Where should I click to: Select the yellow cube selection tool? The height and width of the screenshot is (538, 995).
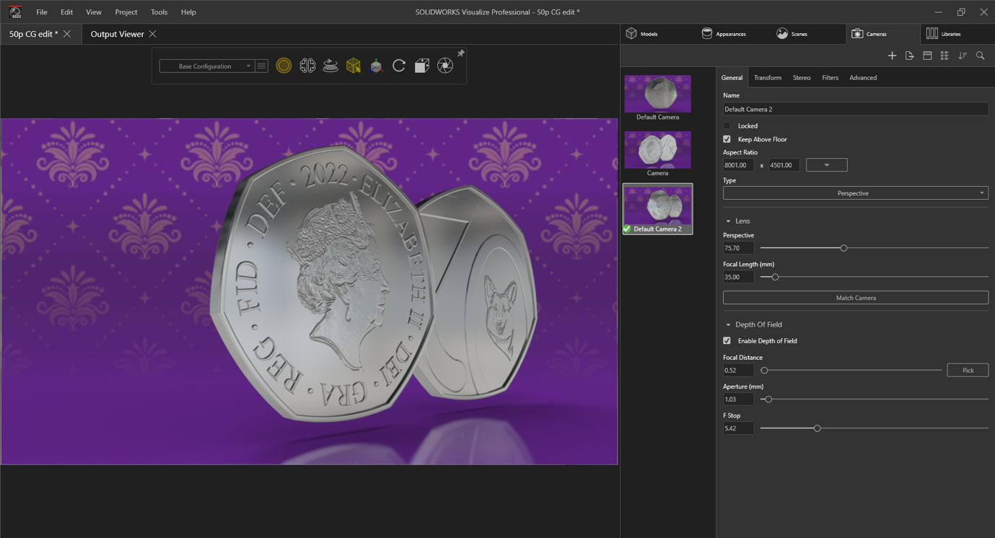click(x=353, y=66)
